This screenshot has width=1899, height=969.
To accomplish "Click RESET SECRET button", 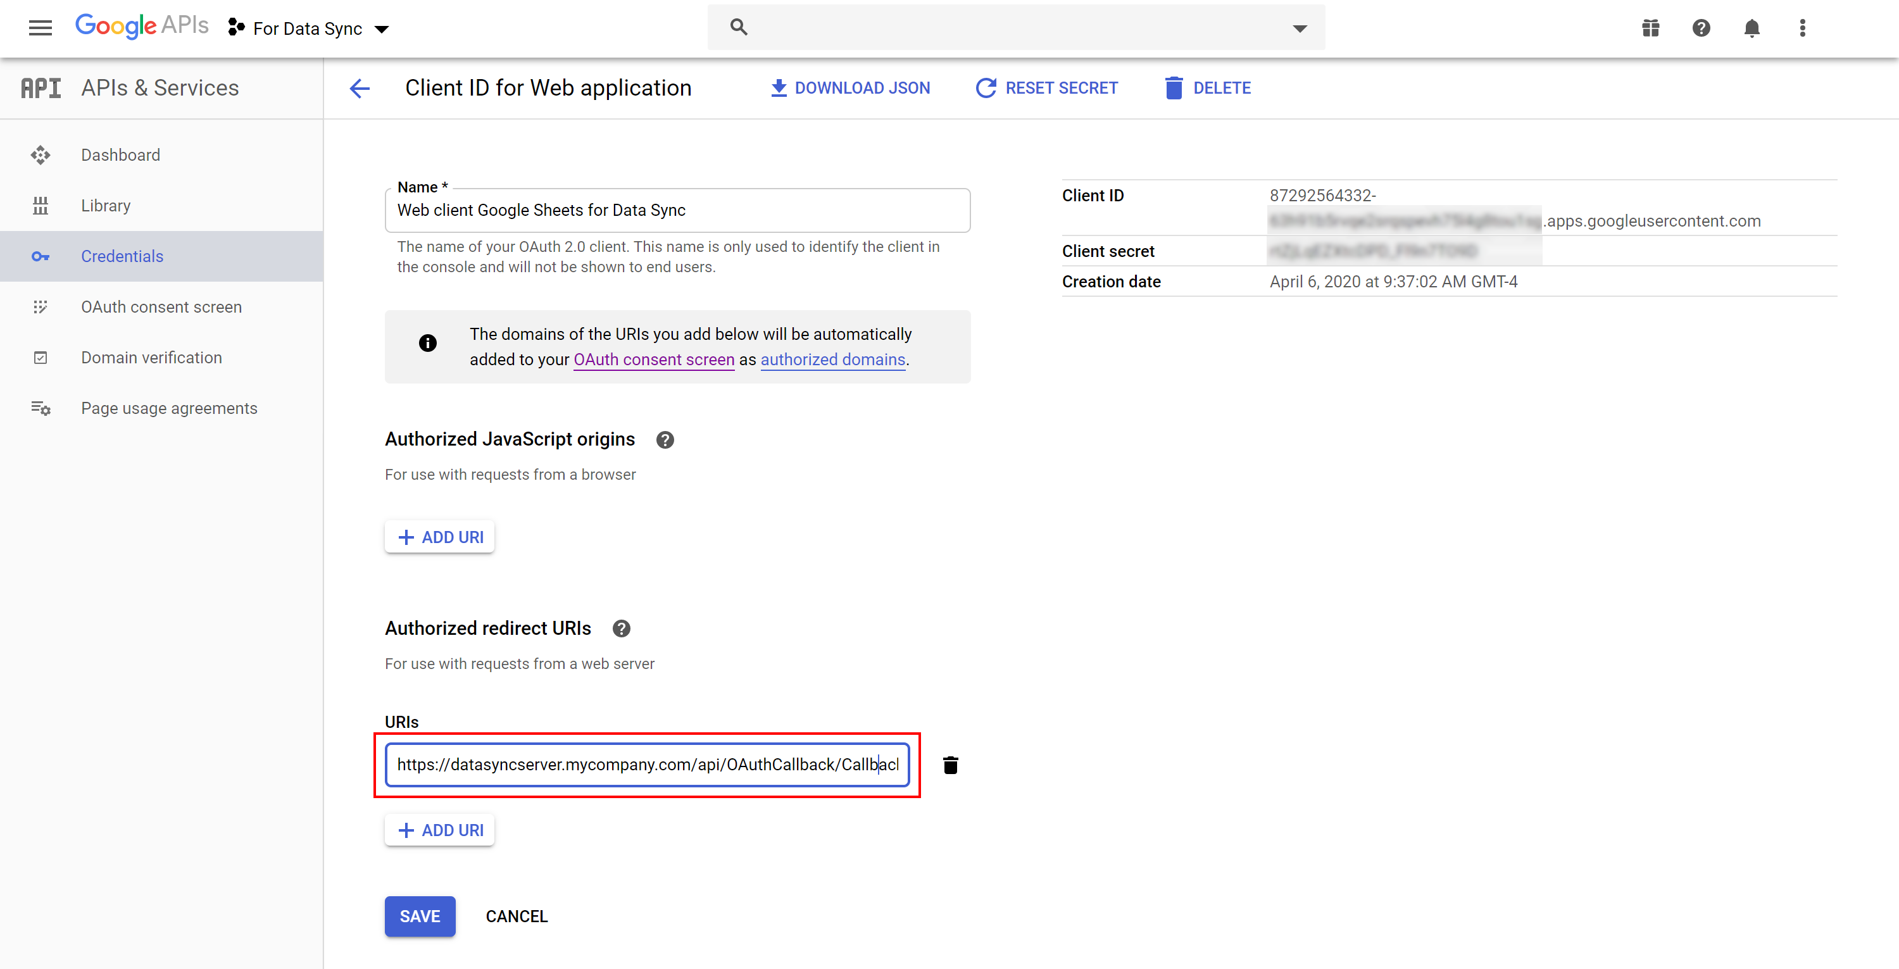I will pos(1047,88).
